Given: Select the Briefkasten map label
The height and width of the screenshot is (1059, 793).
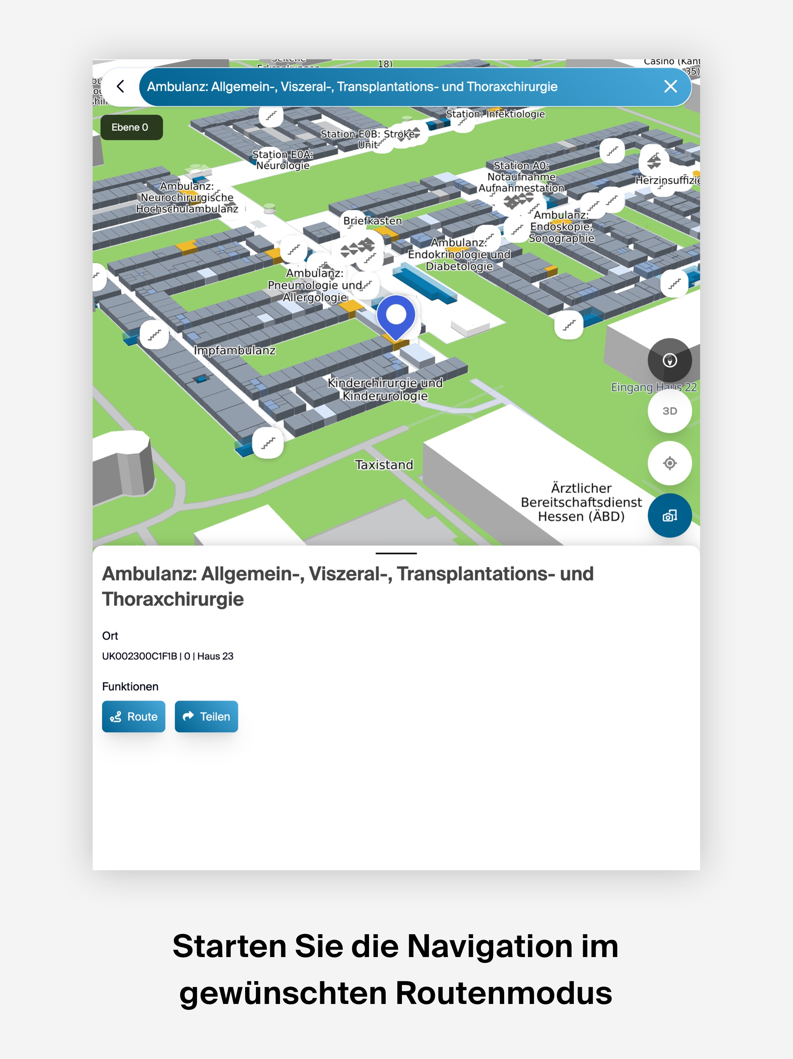Looking at the screenshot, I should [372, 221].
